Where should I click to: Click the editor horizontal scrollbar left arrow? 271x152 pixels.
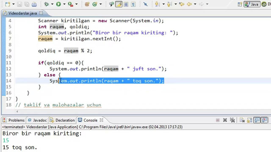17,111
